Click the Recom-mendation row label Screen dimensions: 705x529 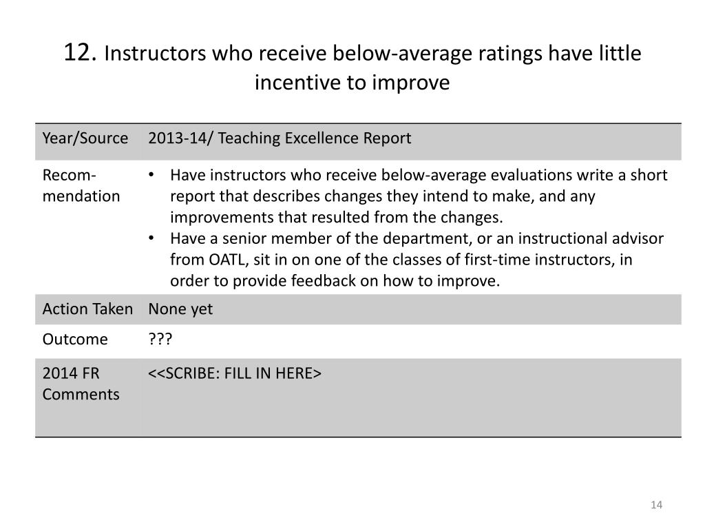pos(81,185)
